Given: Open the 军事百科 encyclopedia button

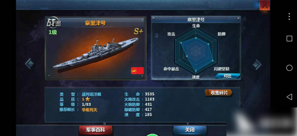Looking at the screenshot, I should (96, 130).
